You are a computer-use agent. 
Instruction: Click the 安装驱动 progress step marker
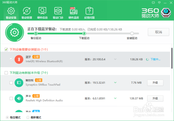[x=132, y=33]
